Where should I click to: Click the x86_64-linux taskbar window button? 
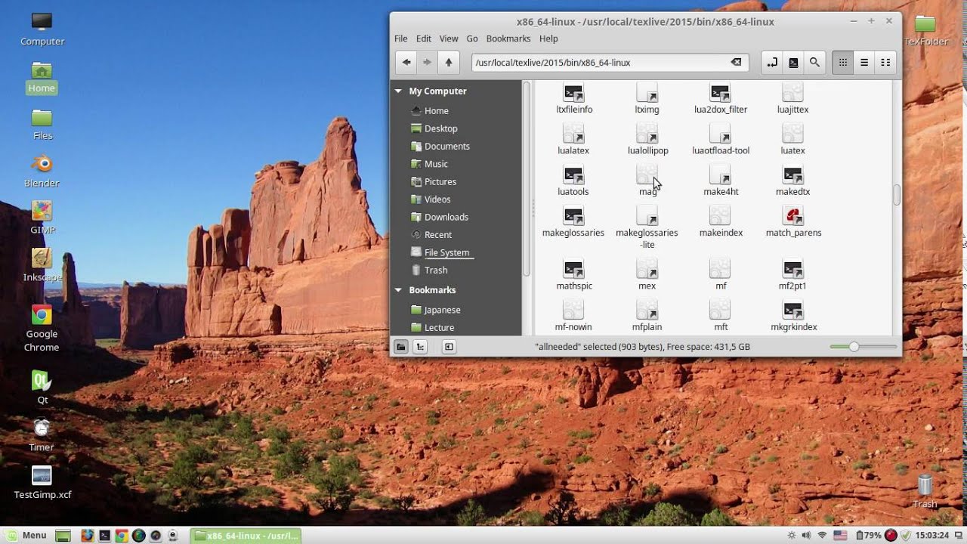[x=246, y=536]
